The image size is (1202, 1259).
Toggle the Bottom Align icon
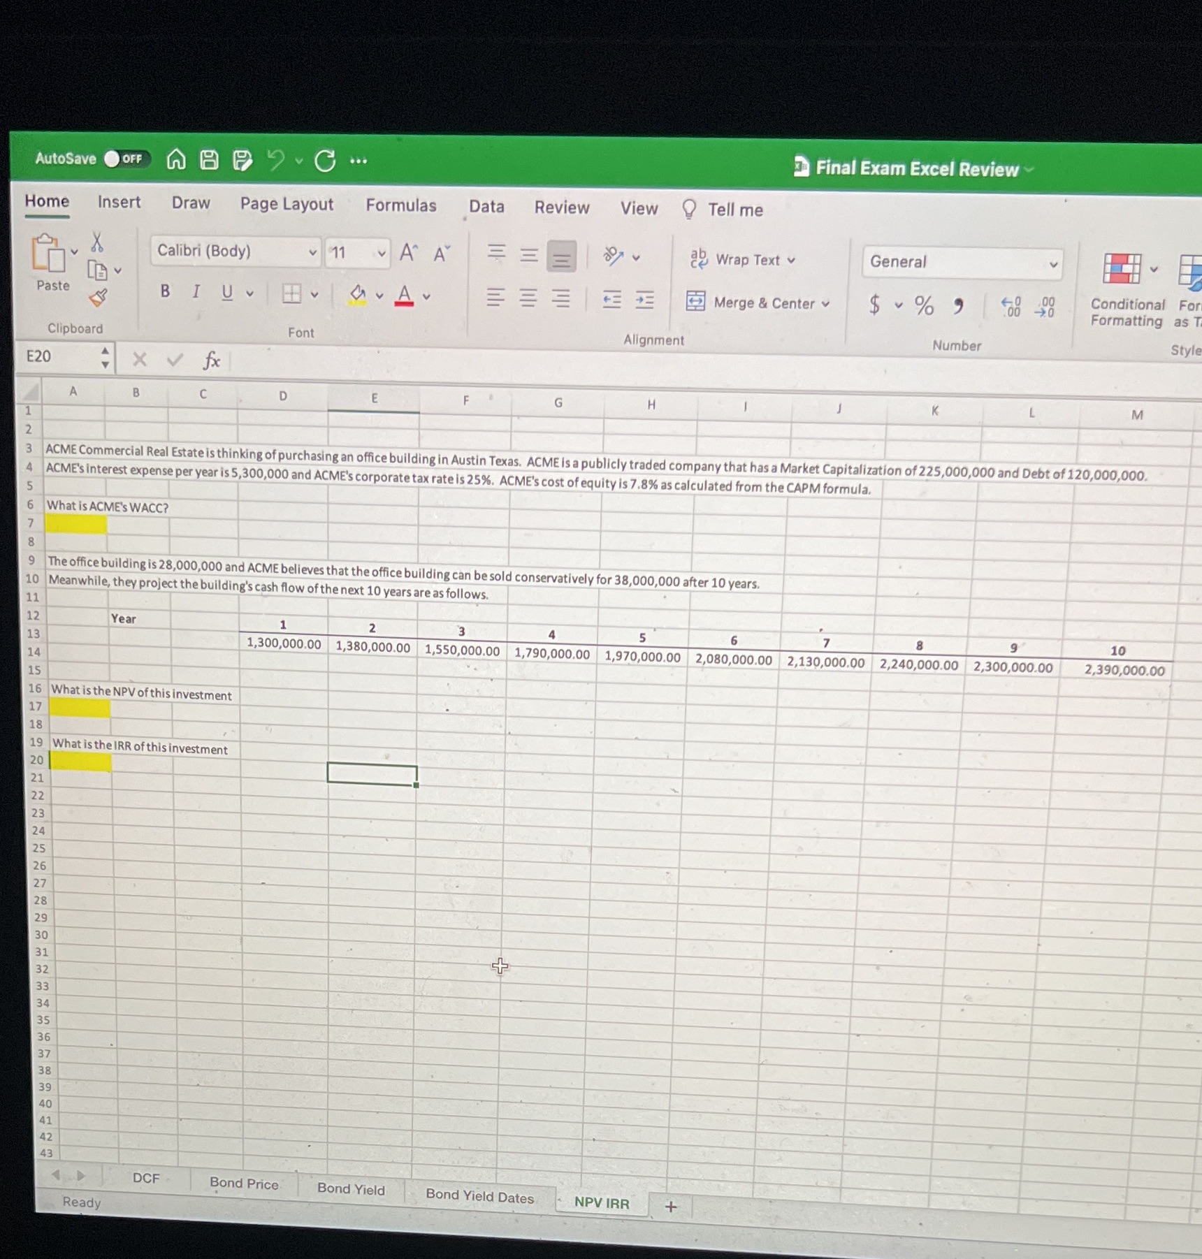coord(561,256)
